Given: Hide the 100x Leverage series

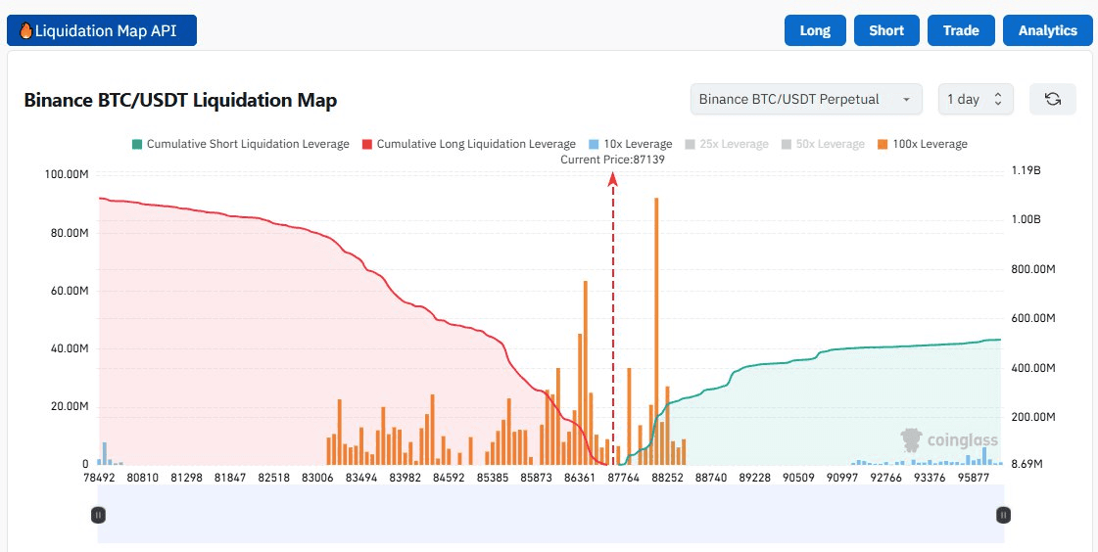Looking at the screenshot, I should click(921, 144).
